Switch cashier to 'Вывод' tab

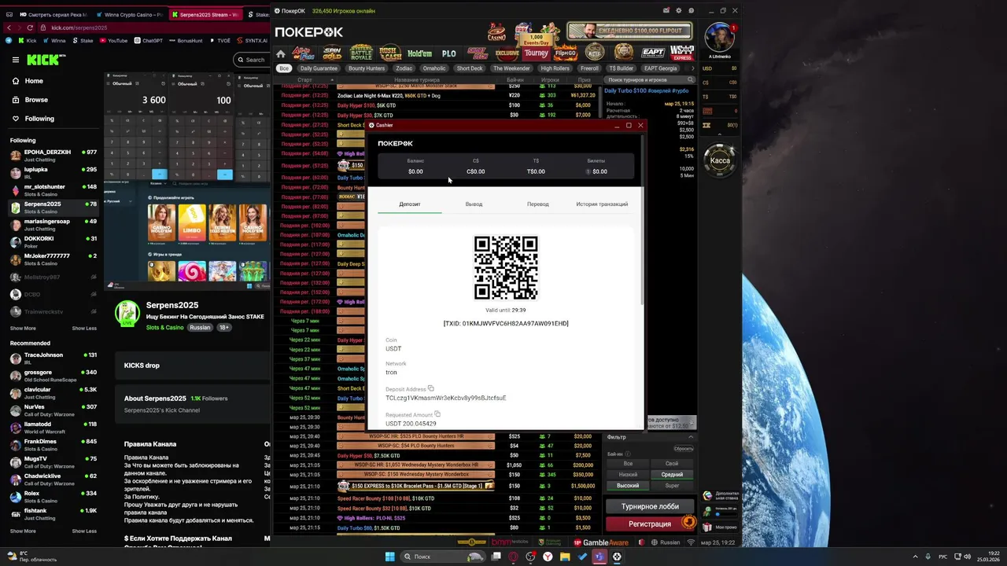tap(474, 204)
